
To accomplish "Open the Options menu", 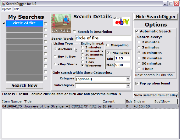I will point(6,9).
